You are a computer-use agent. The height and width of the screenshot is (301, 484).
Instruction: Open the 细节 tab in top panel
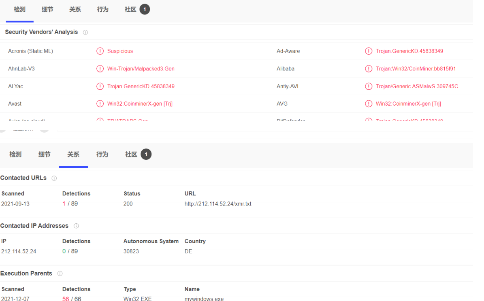47,10
